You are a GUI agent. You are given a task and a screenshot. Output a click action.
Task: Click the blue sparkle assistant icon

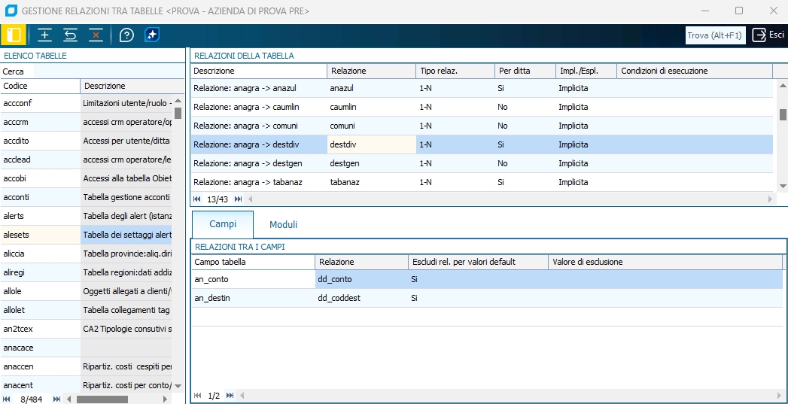click(x=152, y=35)
